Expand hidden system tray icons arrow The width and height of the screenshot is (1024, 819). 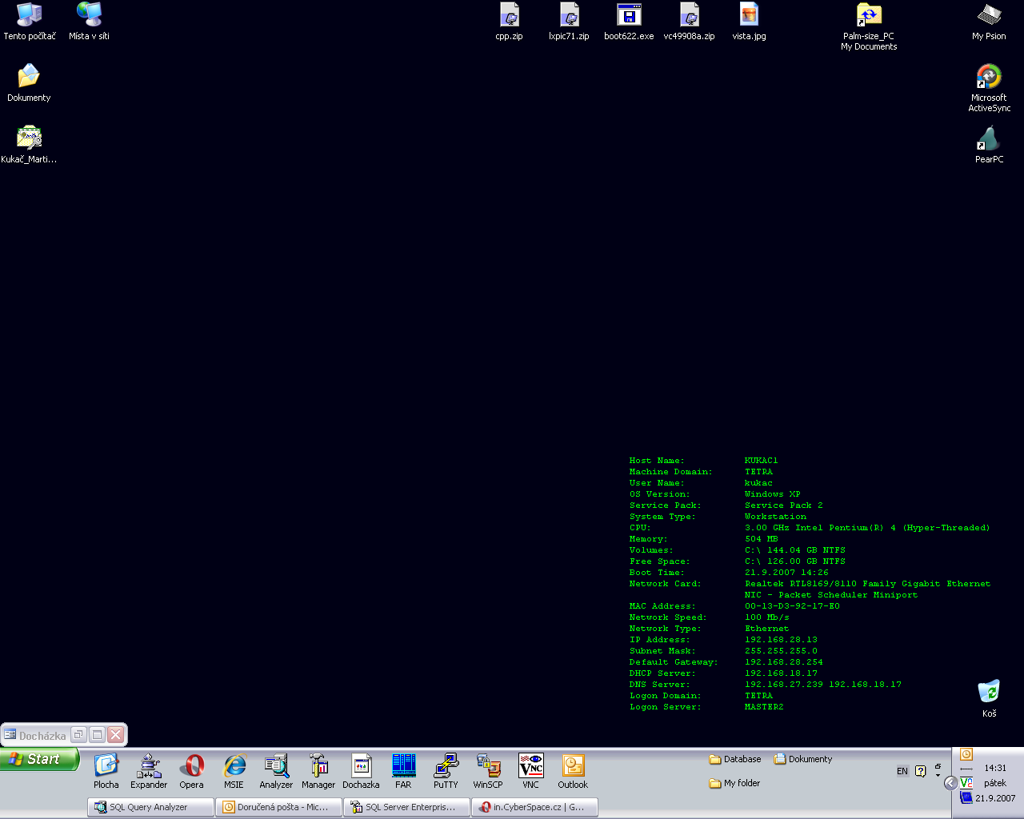coord(950,783)
